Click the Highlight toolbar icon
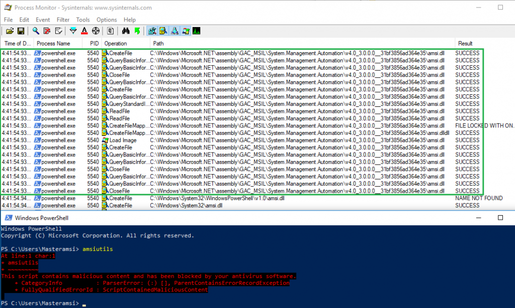Image resolution: width=515 pixels, height=308 pixels. point(84,31)
